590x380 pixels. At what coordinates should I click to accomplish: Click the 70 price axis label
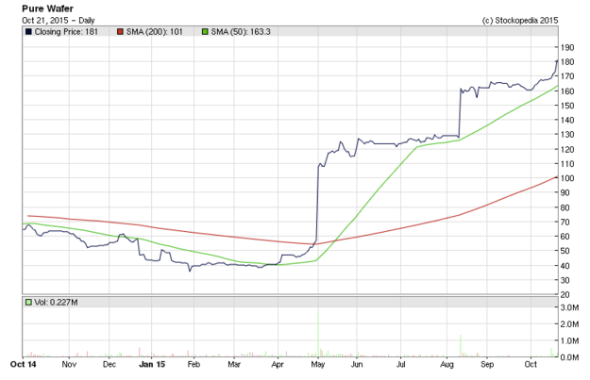565,223
